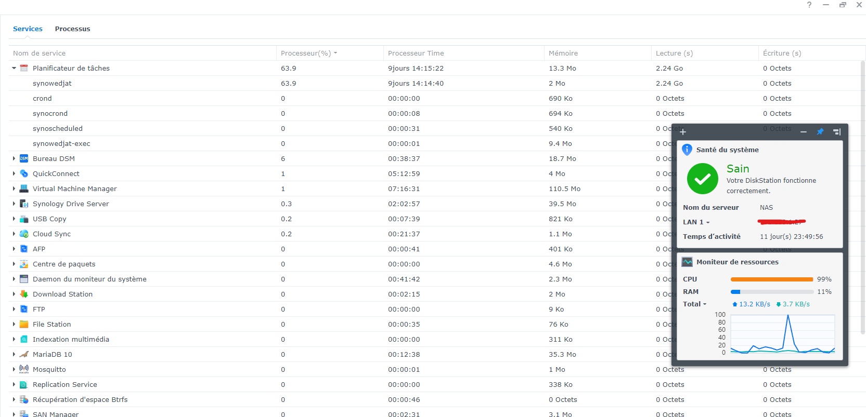Expand the Bureau DSM service row
The image size is (866, 417).
click(x=14, y=158)
